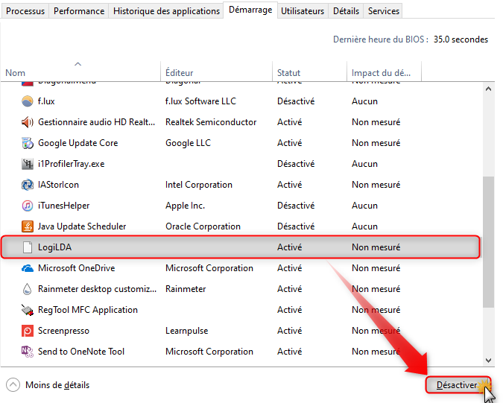Click the Google Update Core icon
503x403 pixels.
[x=28, y=143]
